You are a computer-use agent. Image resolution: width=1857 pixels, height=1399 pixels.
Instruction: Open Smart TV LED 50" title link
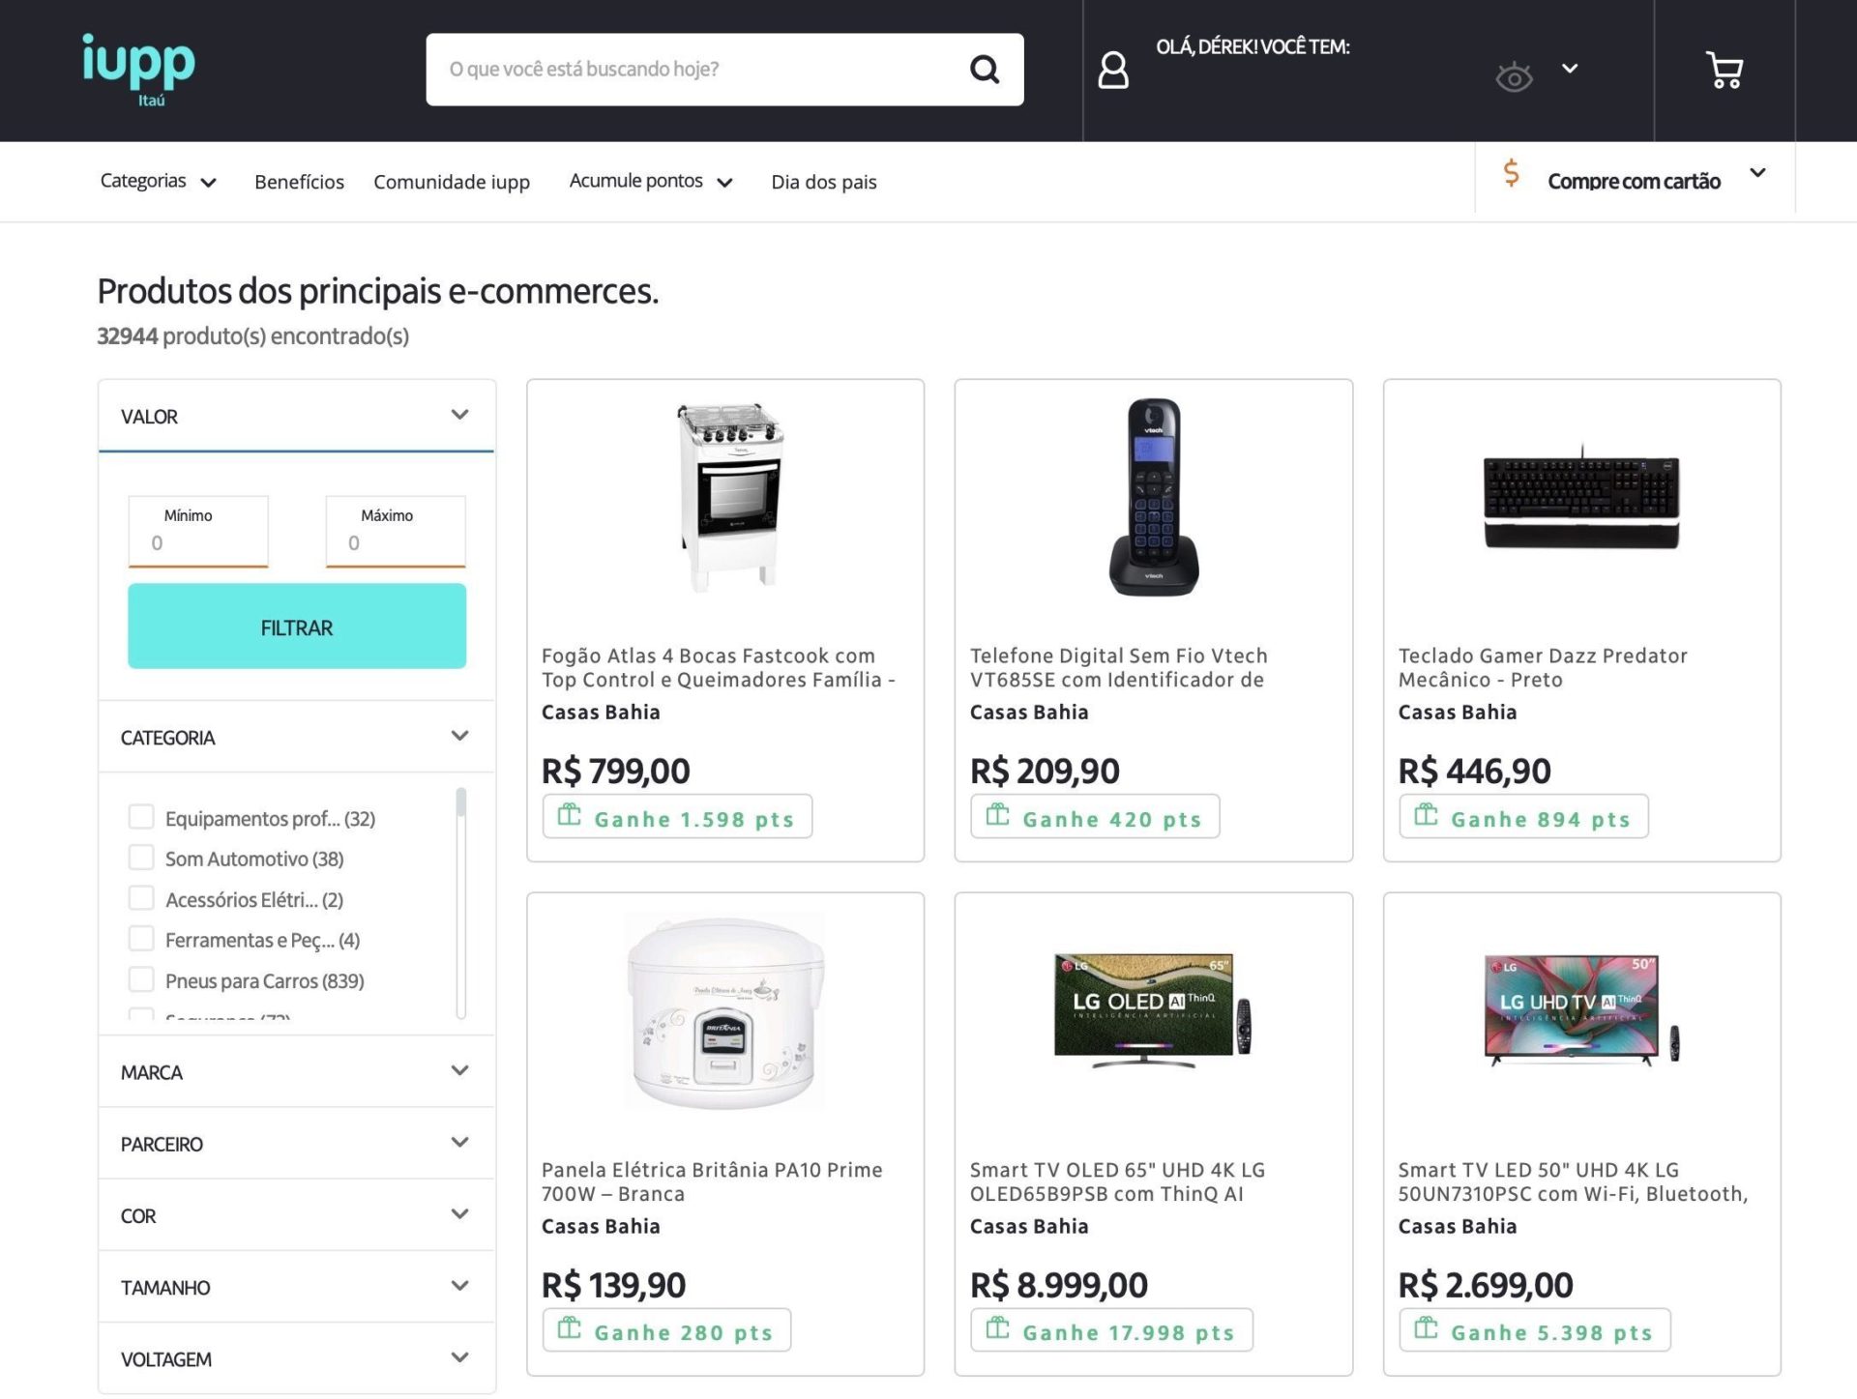[1573, 1181]
